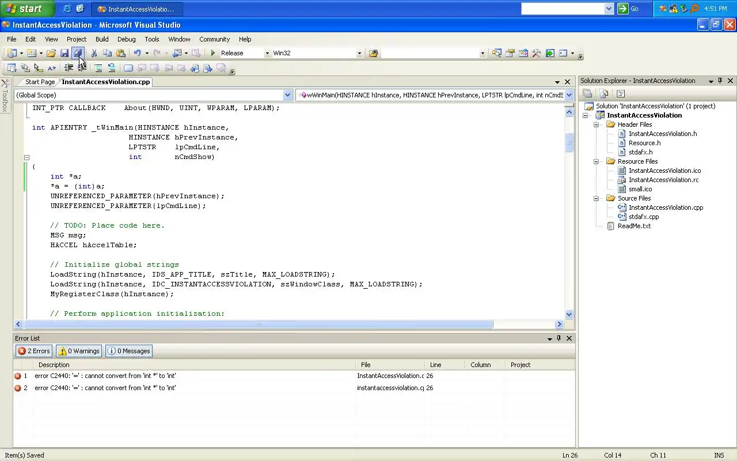Image resolution: width=737 pixels, height=461 pixels.
Task: Undo the last edit with the Undo arrow
Action: tap(137, 53)
